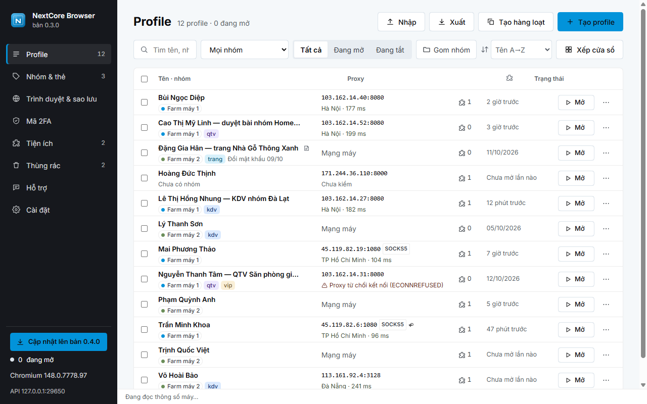Select the Đặng Gia Hân profile checkbox

pyautogui.click(x=145, y=153)
